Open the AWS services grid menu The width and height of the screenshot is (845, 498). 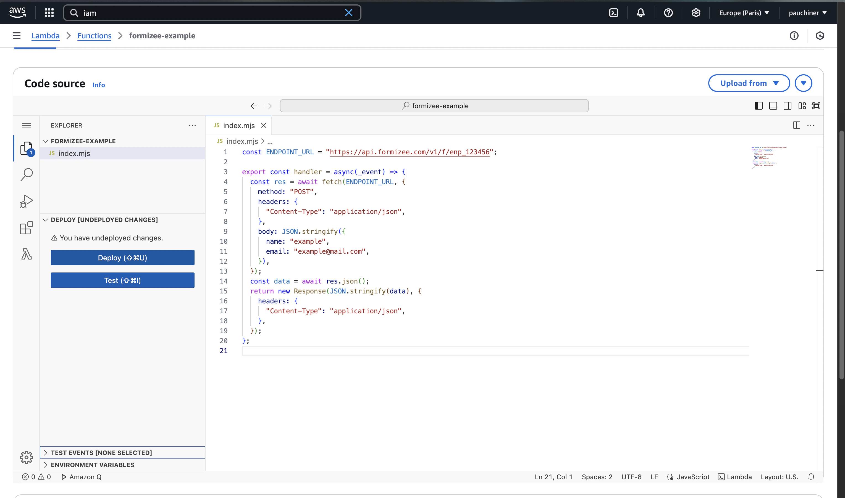(x=49, y=13)
